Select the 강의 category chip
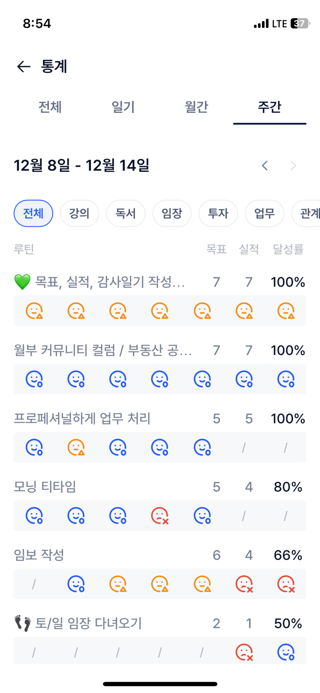The height and width of the screenshot is (693, 320). click(79, 213)
